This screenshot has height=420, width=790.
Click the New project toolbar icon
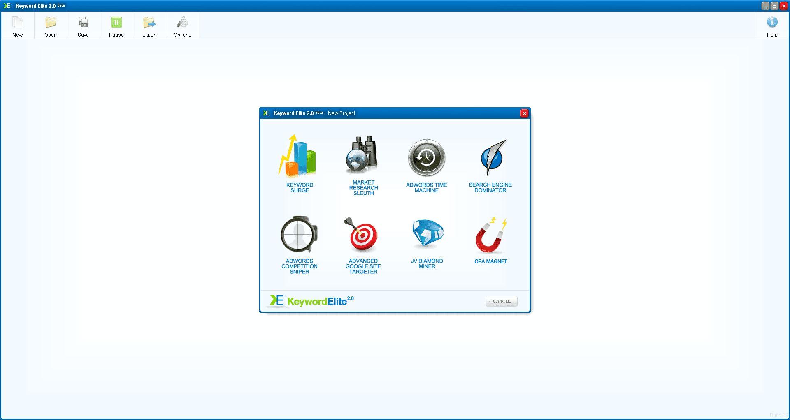18,22
